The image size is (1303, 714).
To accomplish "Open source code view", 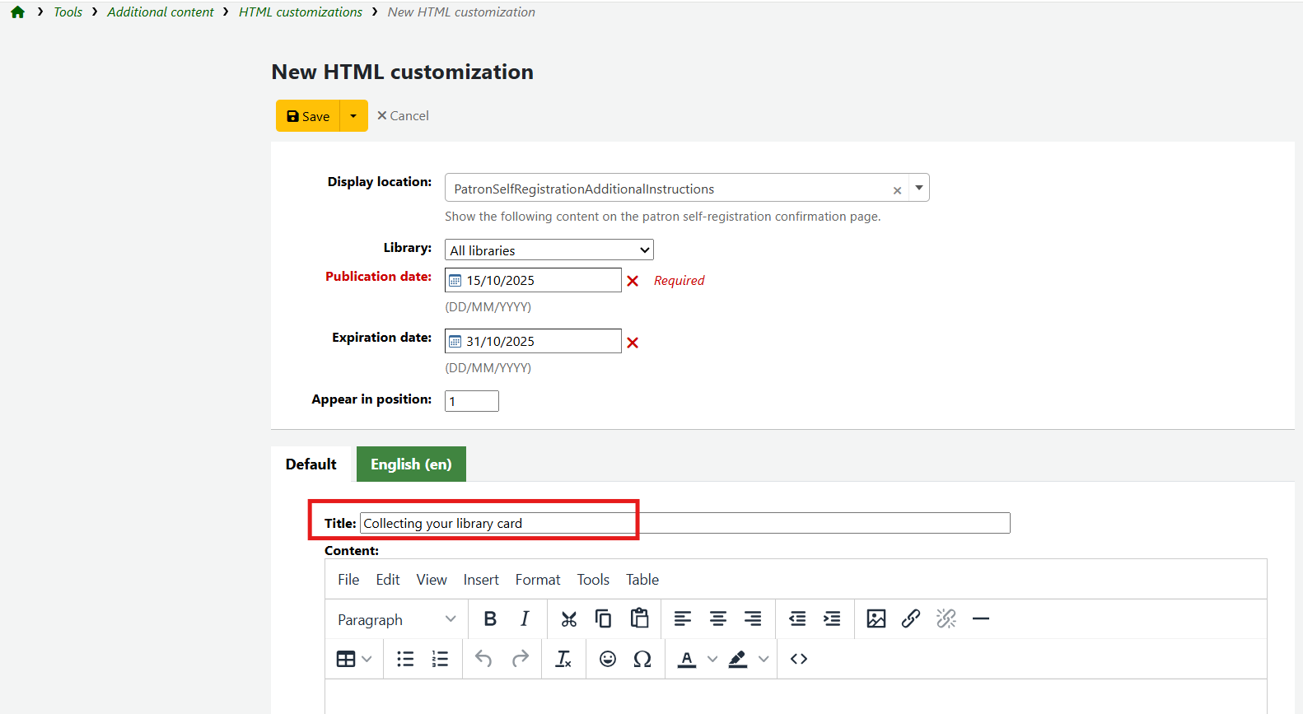I will coord(798,659).
